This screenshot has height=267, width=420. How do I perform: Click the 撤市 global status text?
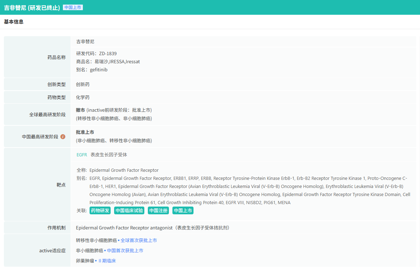click(80, 110)
